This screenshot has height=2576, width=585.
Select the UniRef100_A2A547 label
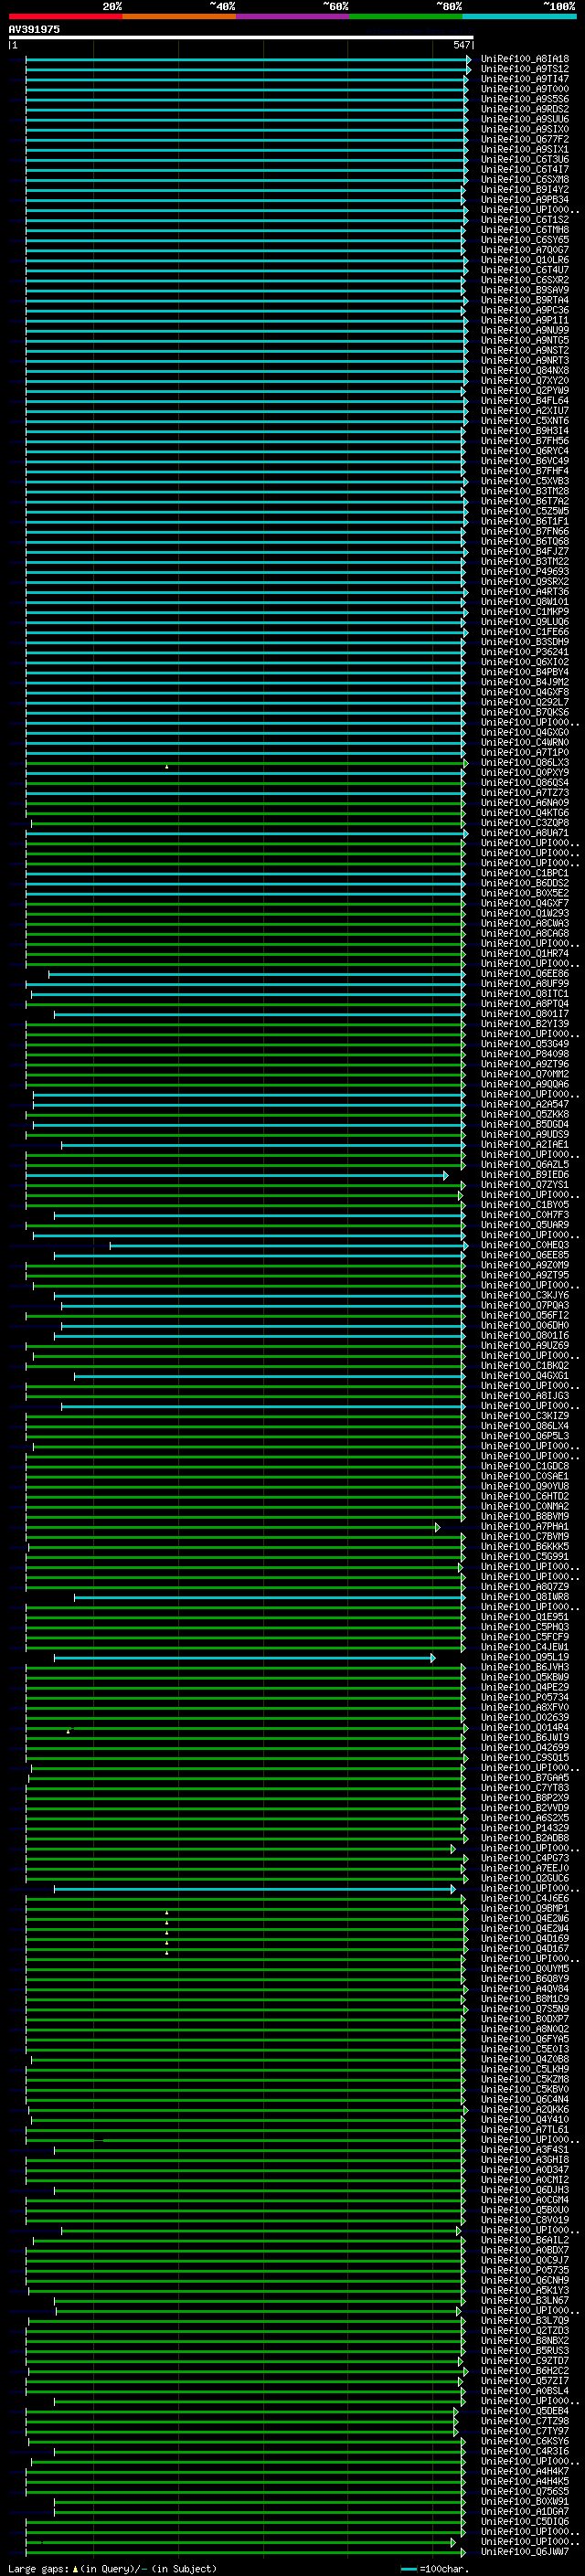point(525,1105)
